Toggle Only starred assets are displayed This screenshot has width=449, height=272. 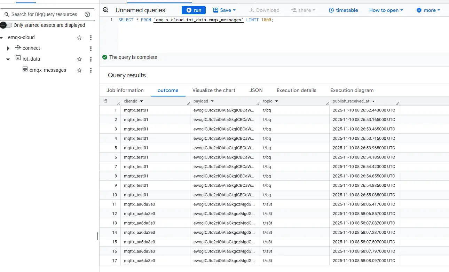(x=6, y=25)
